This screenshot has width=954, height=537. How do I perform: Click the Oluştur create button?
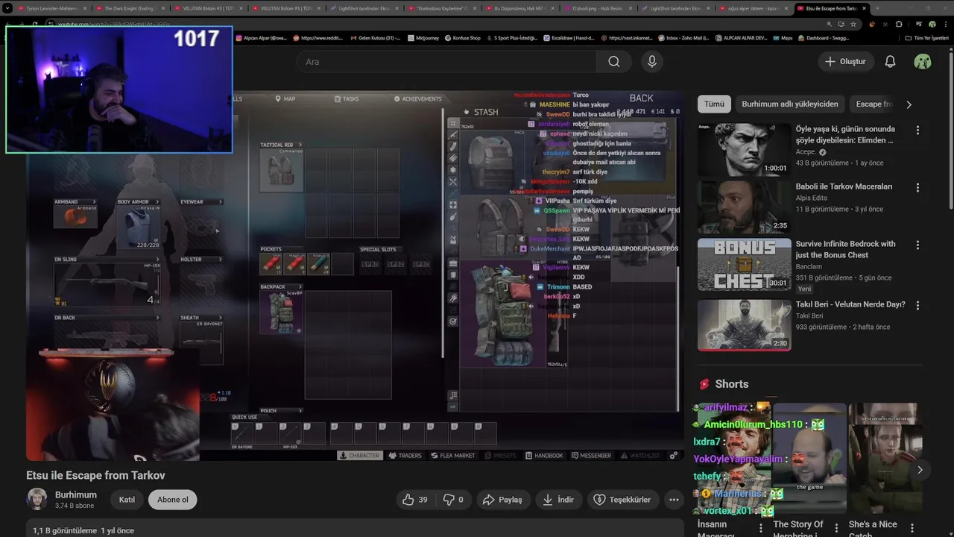[x=845, y=62]
